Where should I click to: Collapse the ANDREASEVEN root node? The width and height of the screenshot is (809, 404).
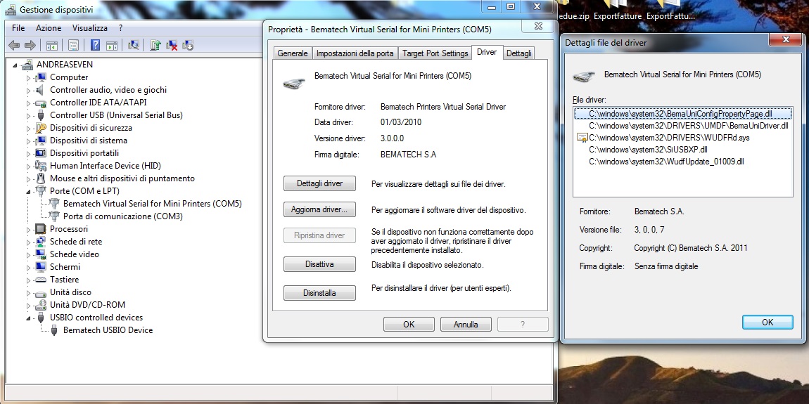coord(15,65)
